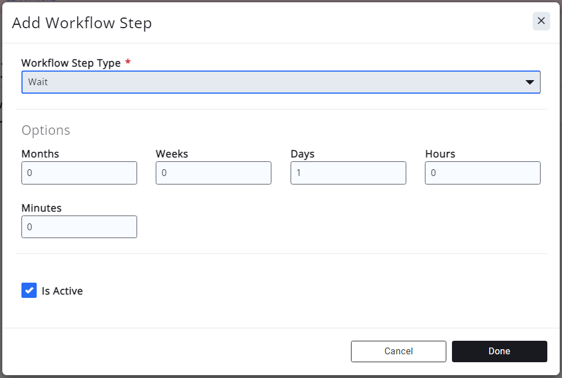Click the Days column label
This screenshot has width=562, height=378.
302,153
